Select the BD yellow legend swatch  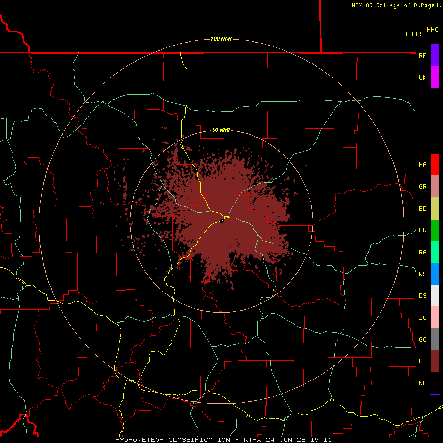pos(435,208)
